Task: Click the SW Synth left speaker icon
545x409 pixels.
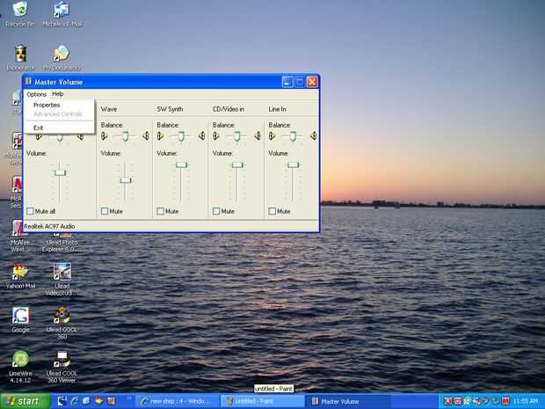Action: point(160,136)
